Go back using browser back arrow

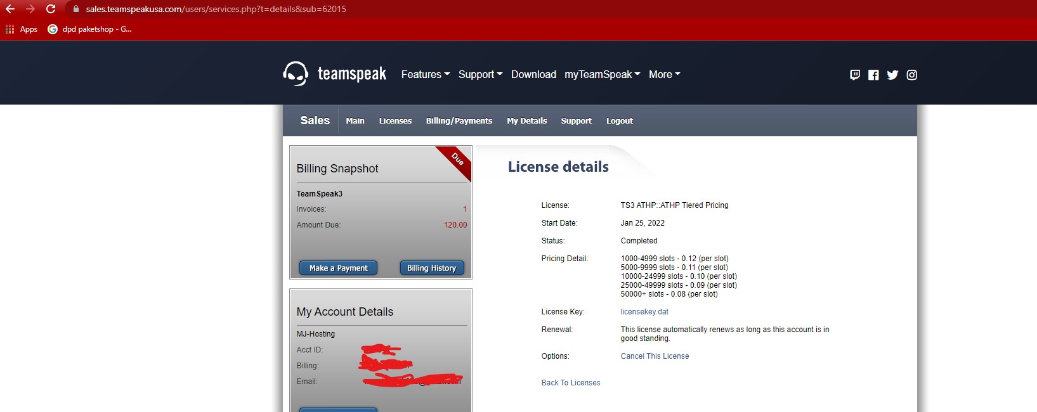click(10, 9)
